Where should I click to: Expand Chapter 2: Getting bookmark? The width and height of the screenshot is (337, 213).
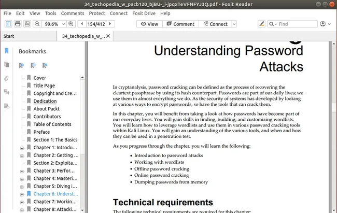tap(22, 156)
